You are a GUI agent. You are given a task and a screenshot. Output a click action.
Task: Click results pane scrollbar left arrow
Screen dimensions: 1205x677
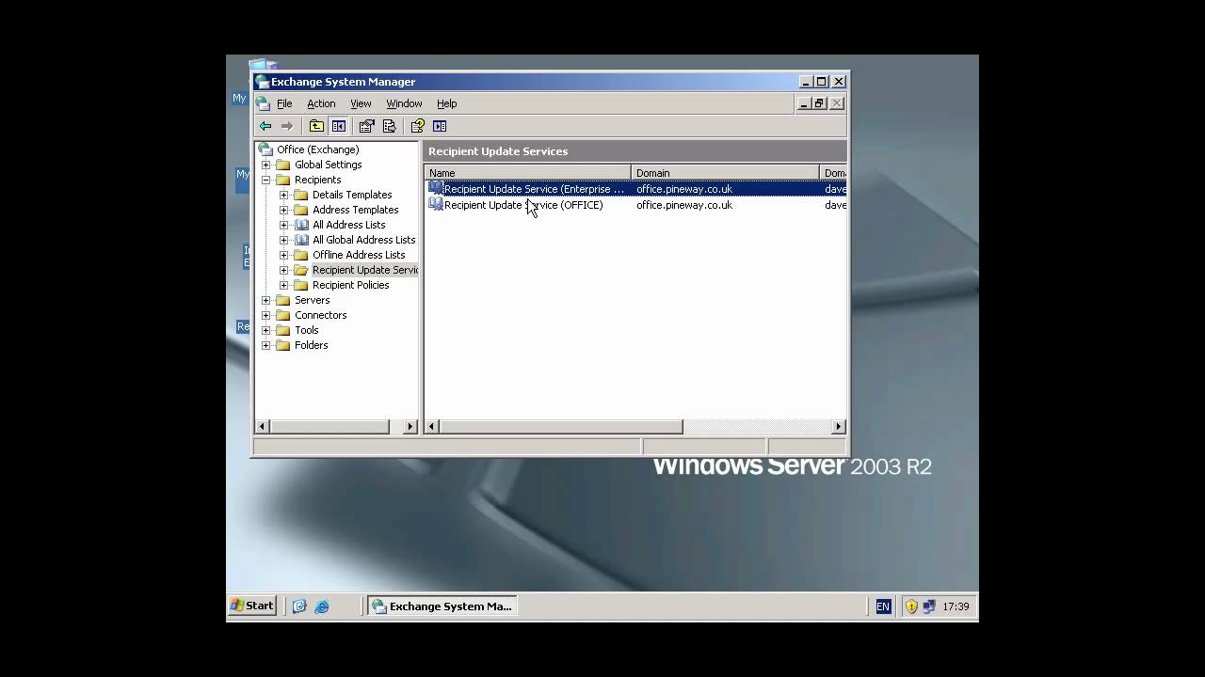432,427
